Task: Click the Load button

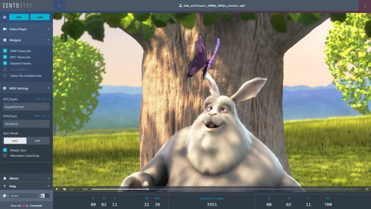Action: click(x=40, y=17)
